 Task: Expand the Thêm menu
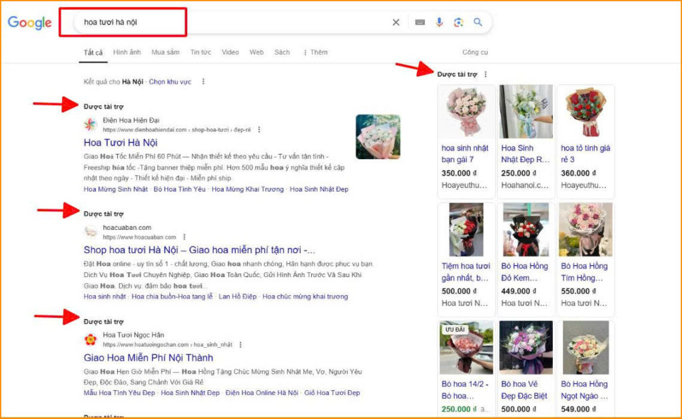315,52
